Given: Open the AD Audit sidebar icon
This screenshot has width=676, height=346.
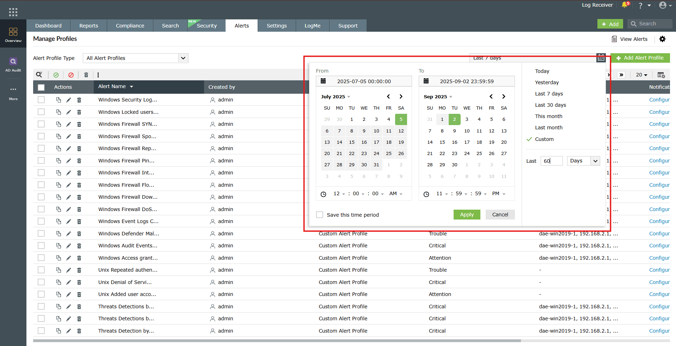Looking at the screenshot, I should coord(13,64).
